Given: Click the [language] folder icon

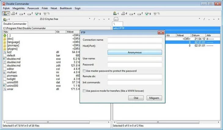Looking at the screenshot, I should [x=5, y=42].
